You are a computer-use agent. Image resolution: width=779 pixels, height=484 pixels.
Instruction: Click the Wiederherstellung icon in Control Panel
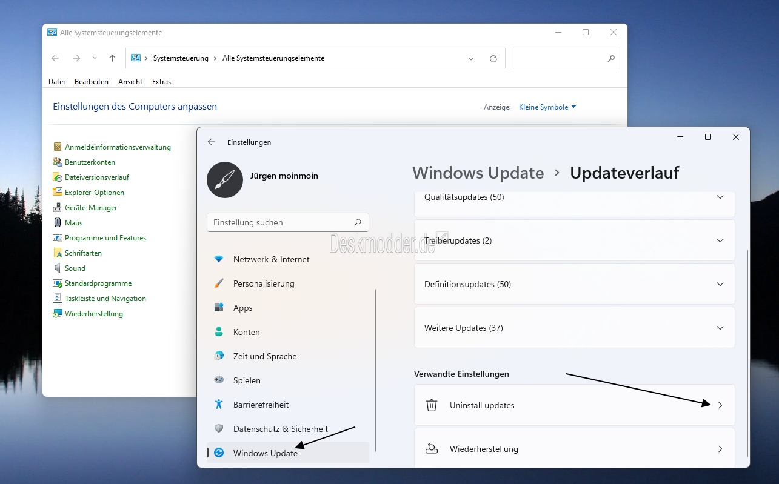click(58, 313)
